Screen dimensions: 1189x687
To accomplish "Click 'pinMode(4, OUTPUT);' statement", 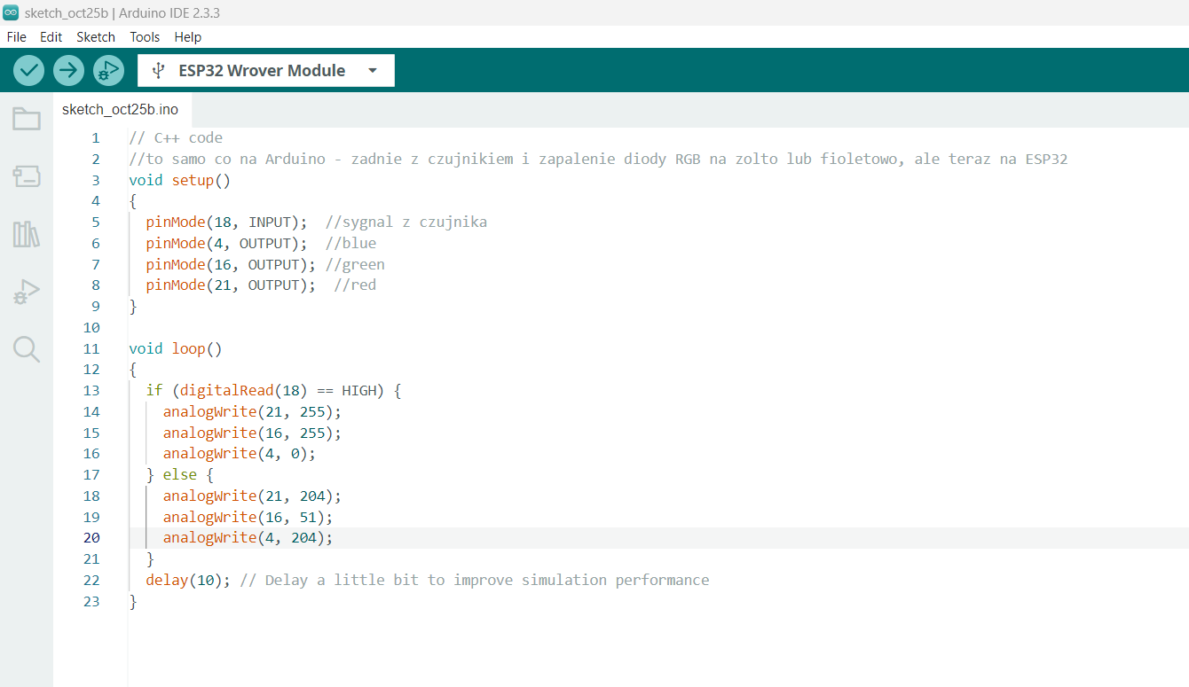I will point(226,244).
